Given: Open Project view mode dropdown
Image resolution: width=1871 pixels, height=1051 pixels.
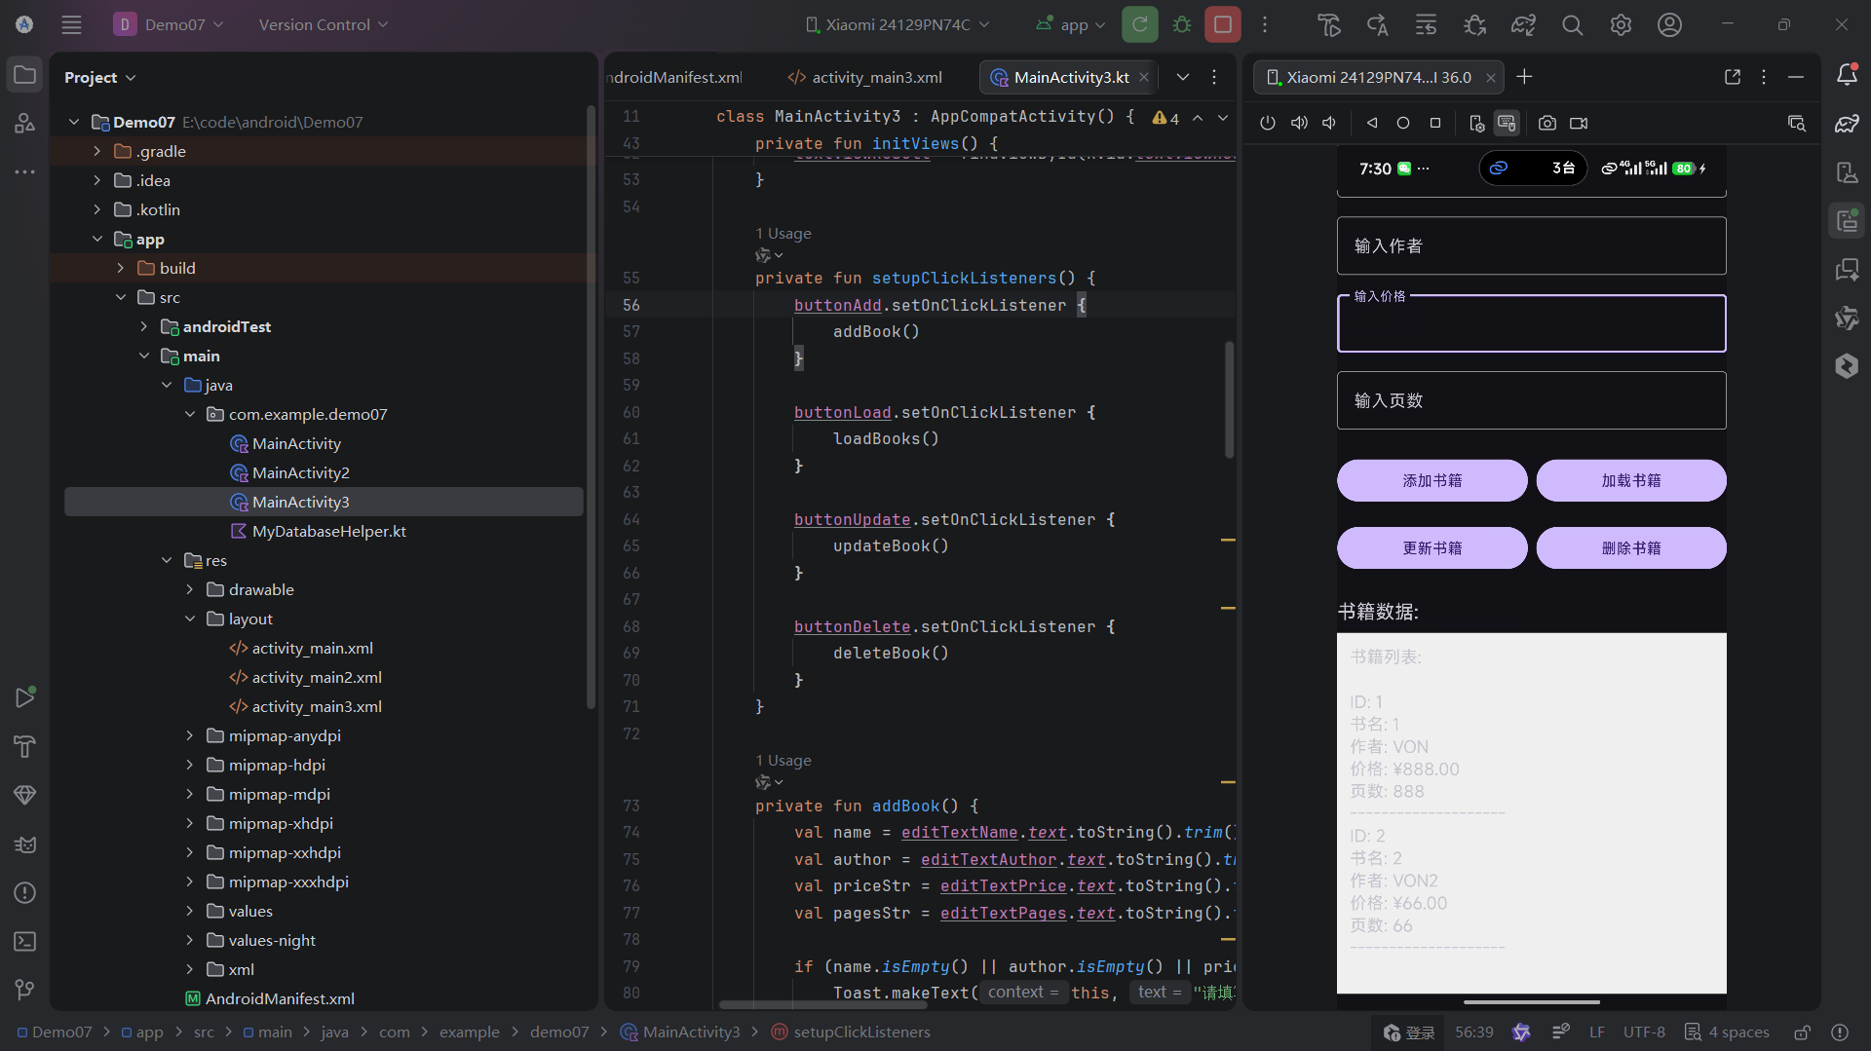Looking at the screenshot, I should [x=100, y=77].
